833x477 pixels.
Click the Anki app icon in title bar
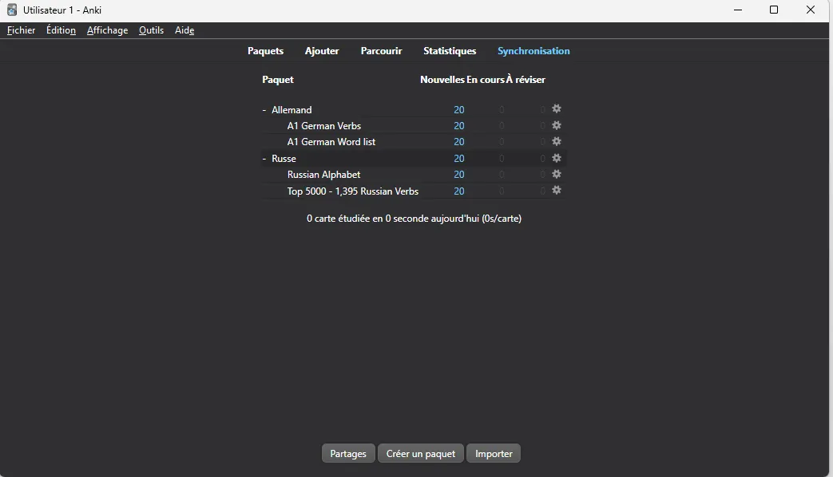[12, 10]
